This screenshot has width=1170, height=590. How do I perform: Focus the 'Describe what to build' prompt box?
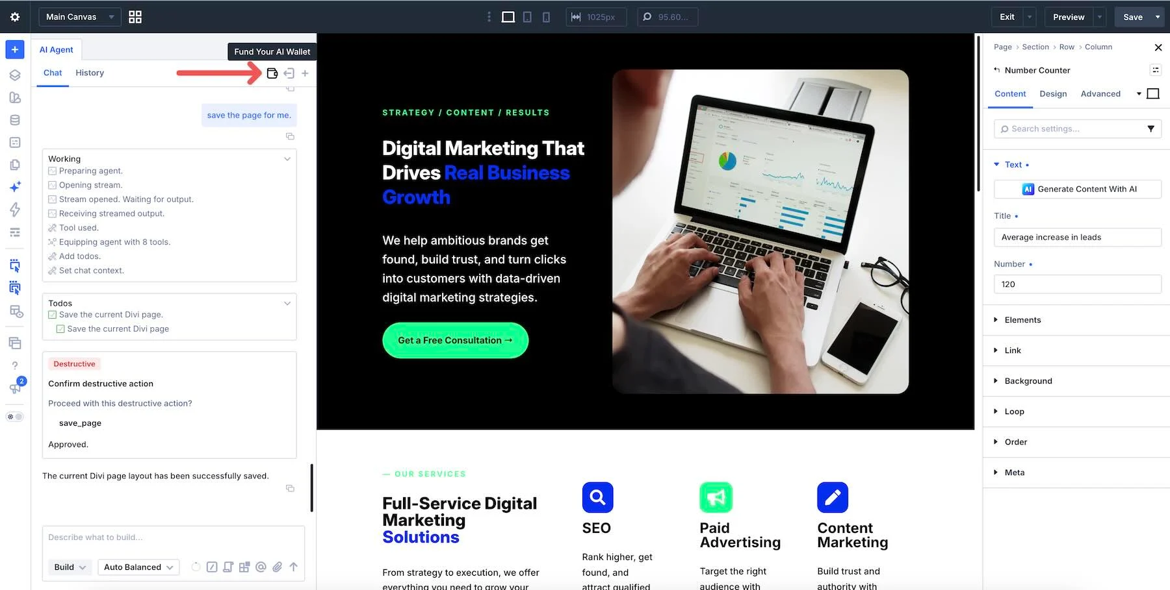coord(173,537)
